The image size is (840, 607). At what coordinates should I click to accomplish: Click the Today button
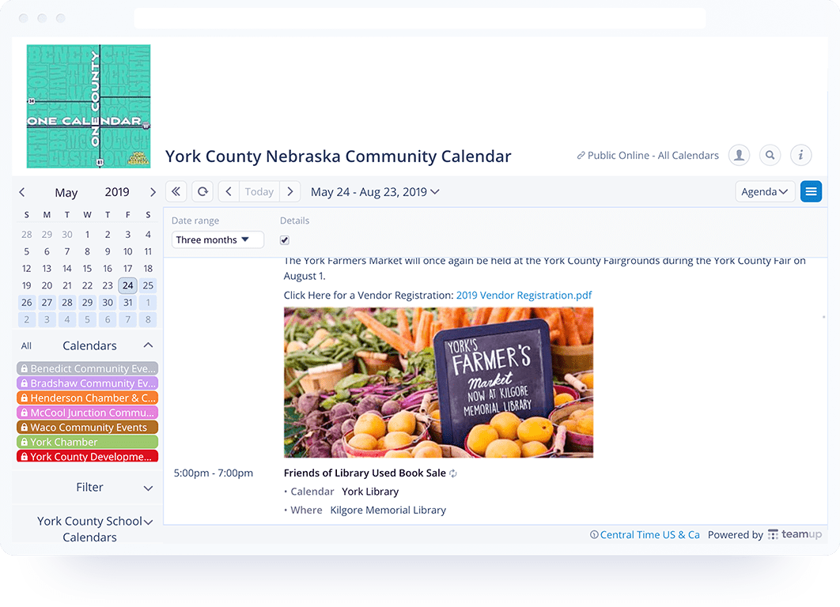pyautogui.click(x=259, y=191)
